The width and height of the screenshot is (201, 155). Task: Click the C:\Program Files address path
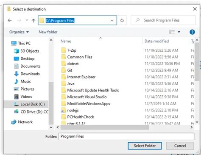(x=60, y=21)
